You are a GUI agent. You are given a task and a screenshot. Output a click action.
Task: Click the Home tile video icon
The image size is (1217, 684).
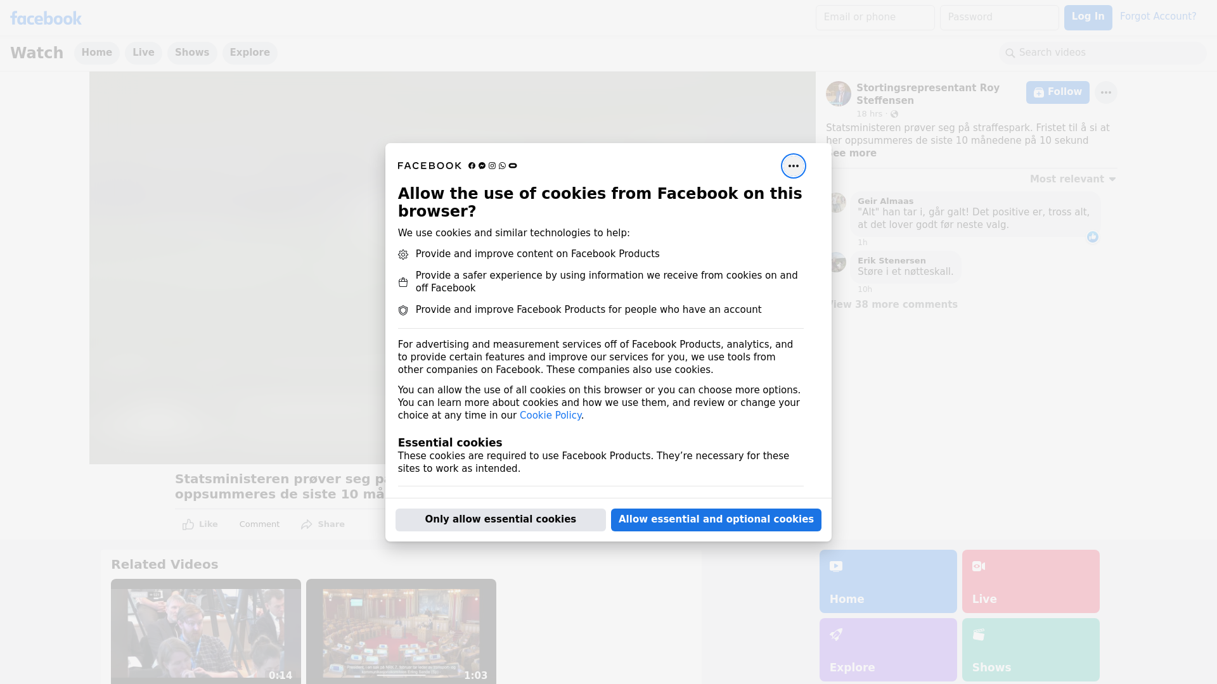[836, 566]
